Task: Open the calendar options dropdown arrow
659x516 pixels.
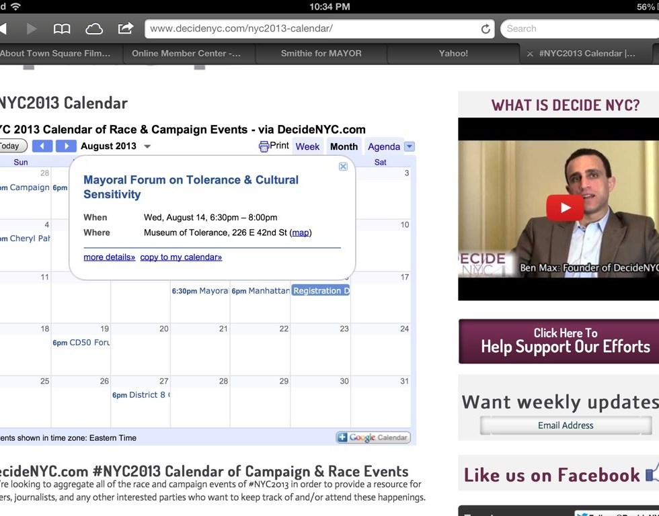Action: coord(410,146)
